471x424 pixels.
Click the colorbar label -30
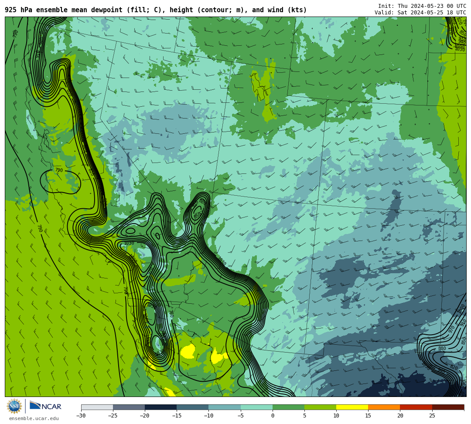point(81,416)
